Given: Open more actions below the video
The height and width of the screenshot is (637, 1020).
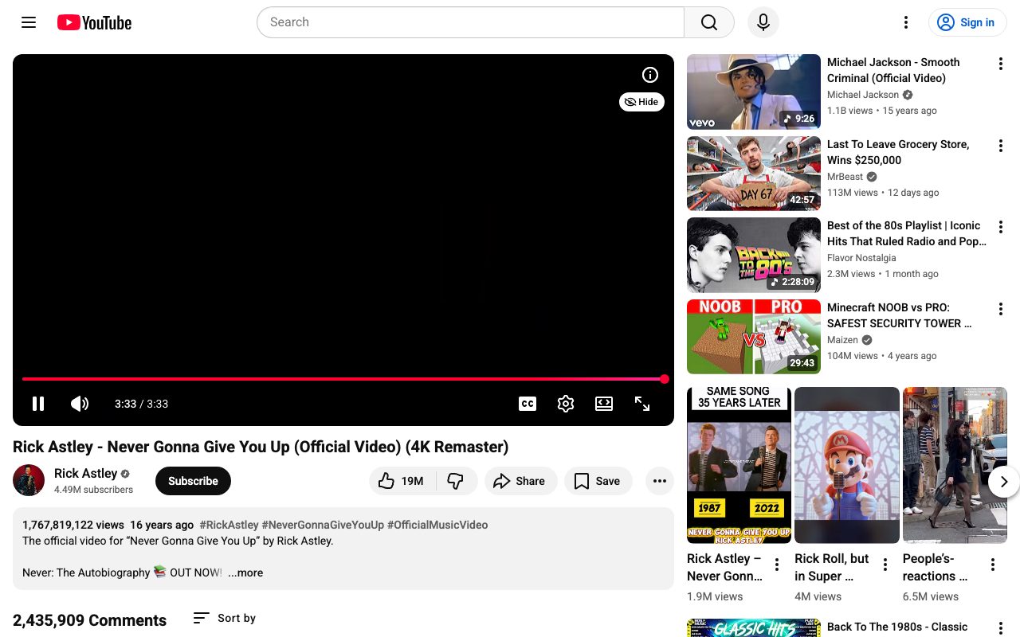Looking at the screenshot, I should click(x=659, y=481).
